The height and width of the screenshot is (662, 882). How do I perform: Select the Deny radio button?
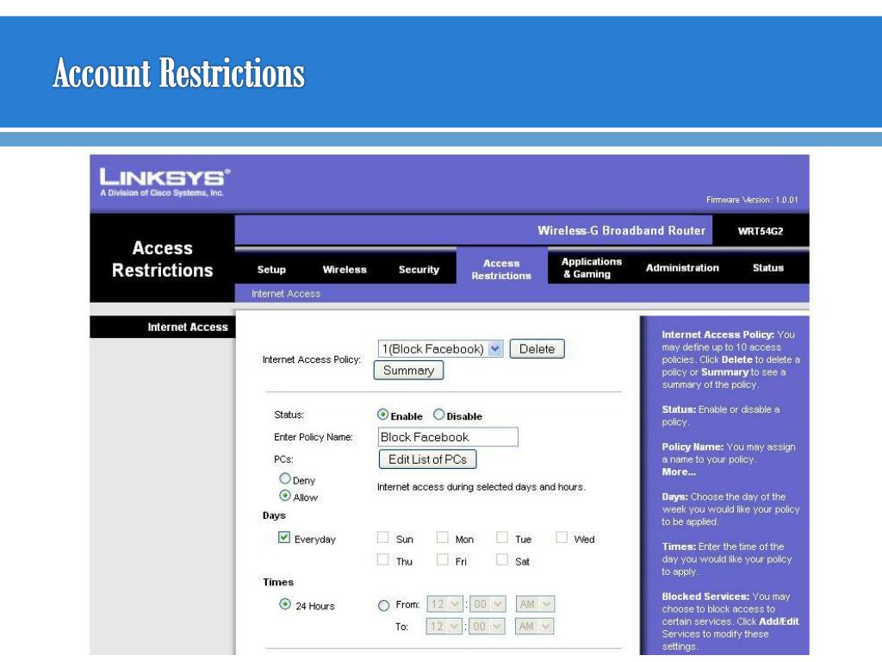(x=284, y=478)
